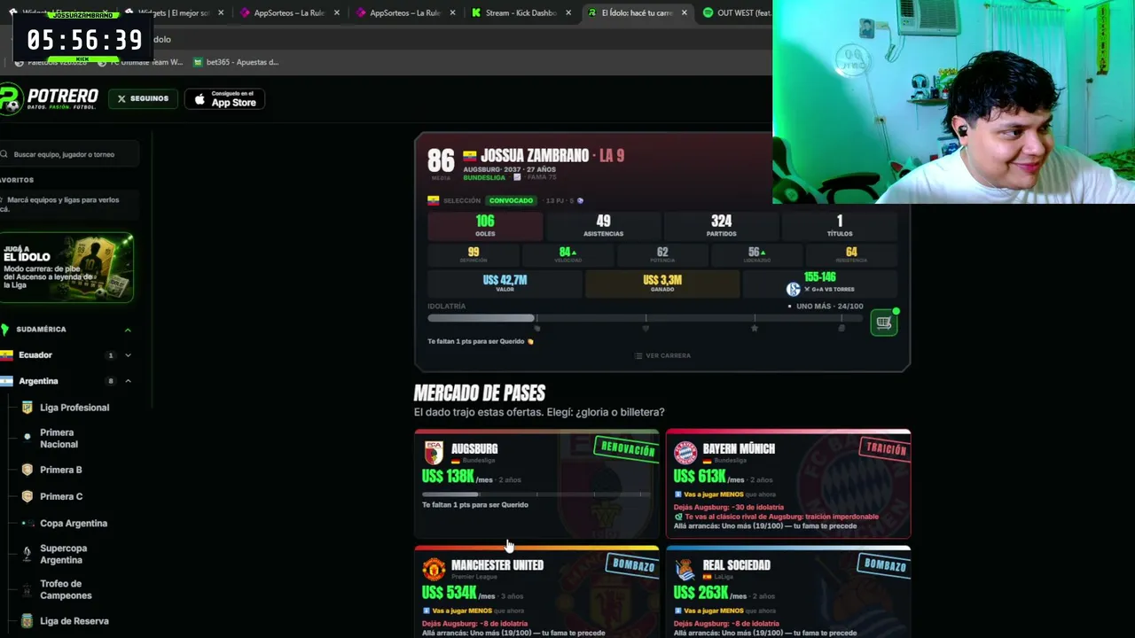The height and width of the screenshot is (638, 1135).
Task: Open Primera Nacional in the sidebar
Action: click(59, 439)
